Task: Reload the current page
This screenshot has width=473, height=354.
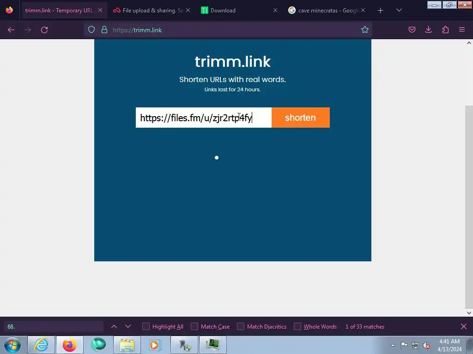Action: [44, 30]
